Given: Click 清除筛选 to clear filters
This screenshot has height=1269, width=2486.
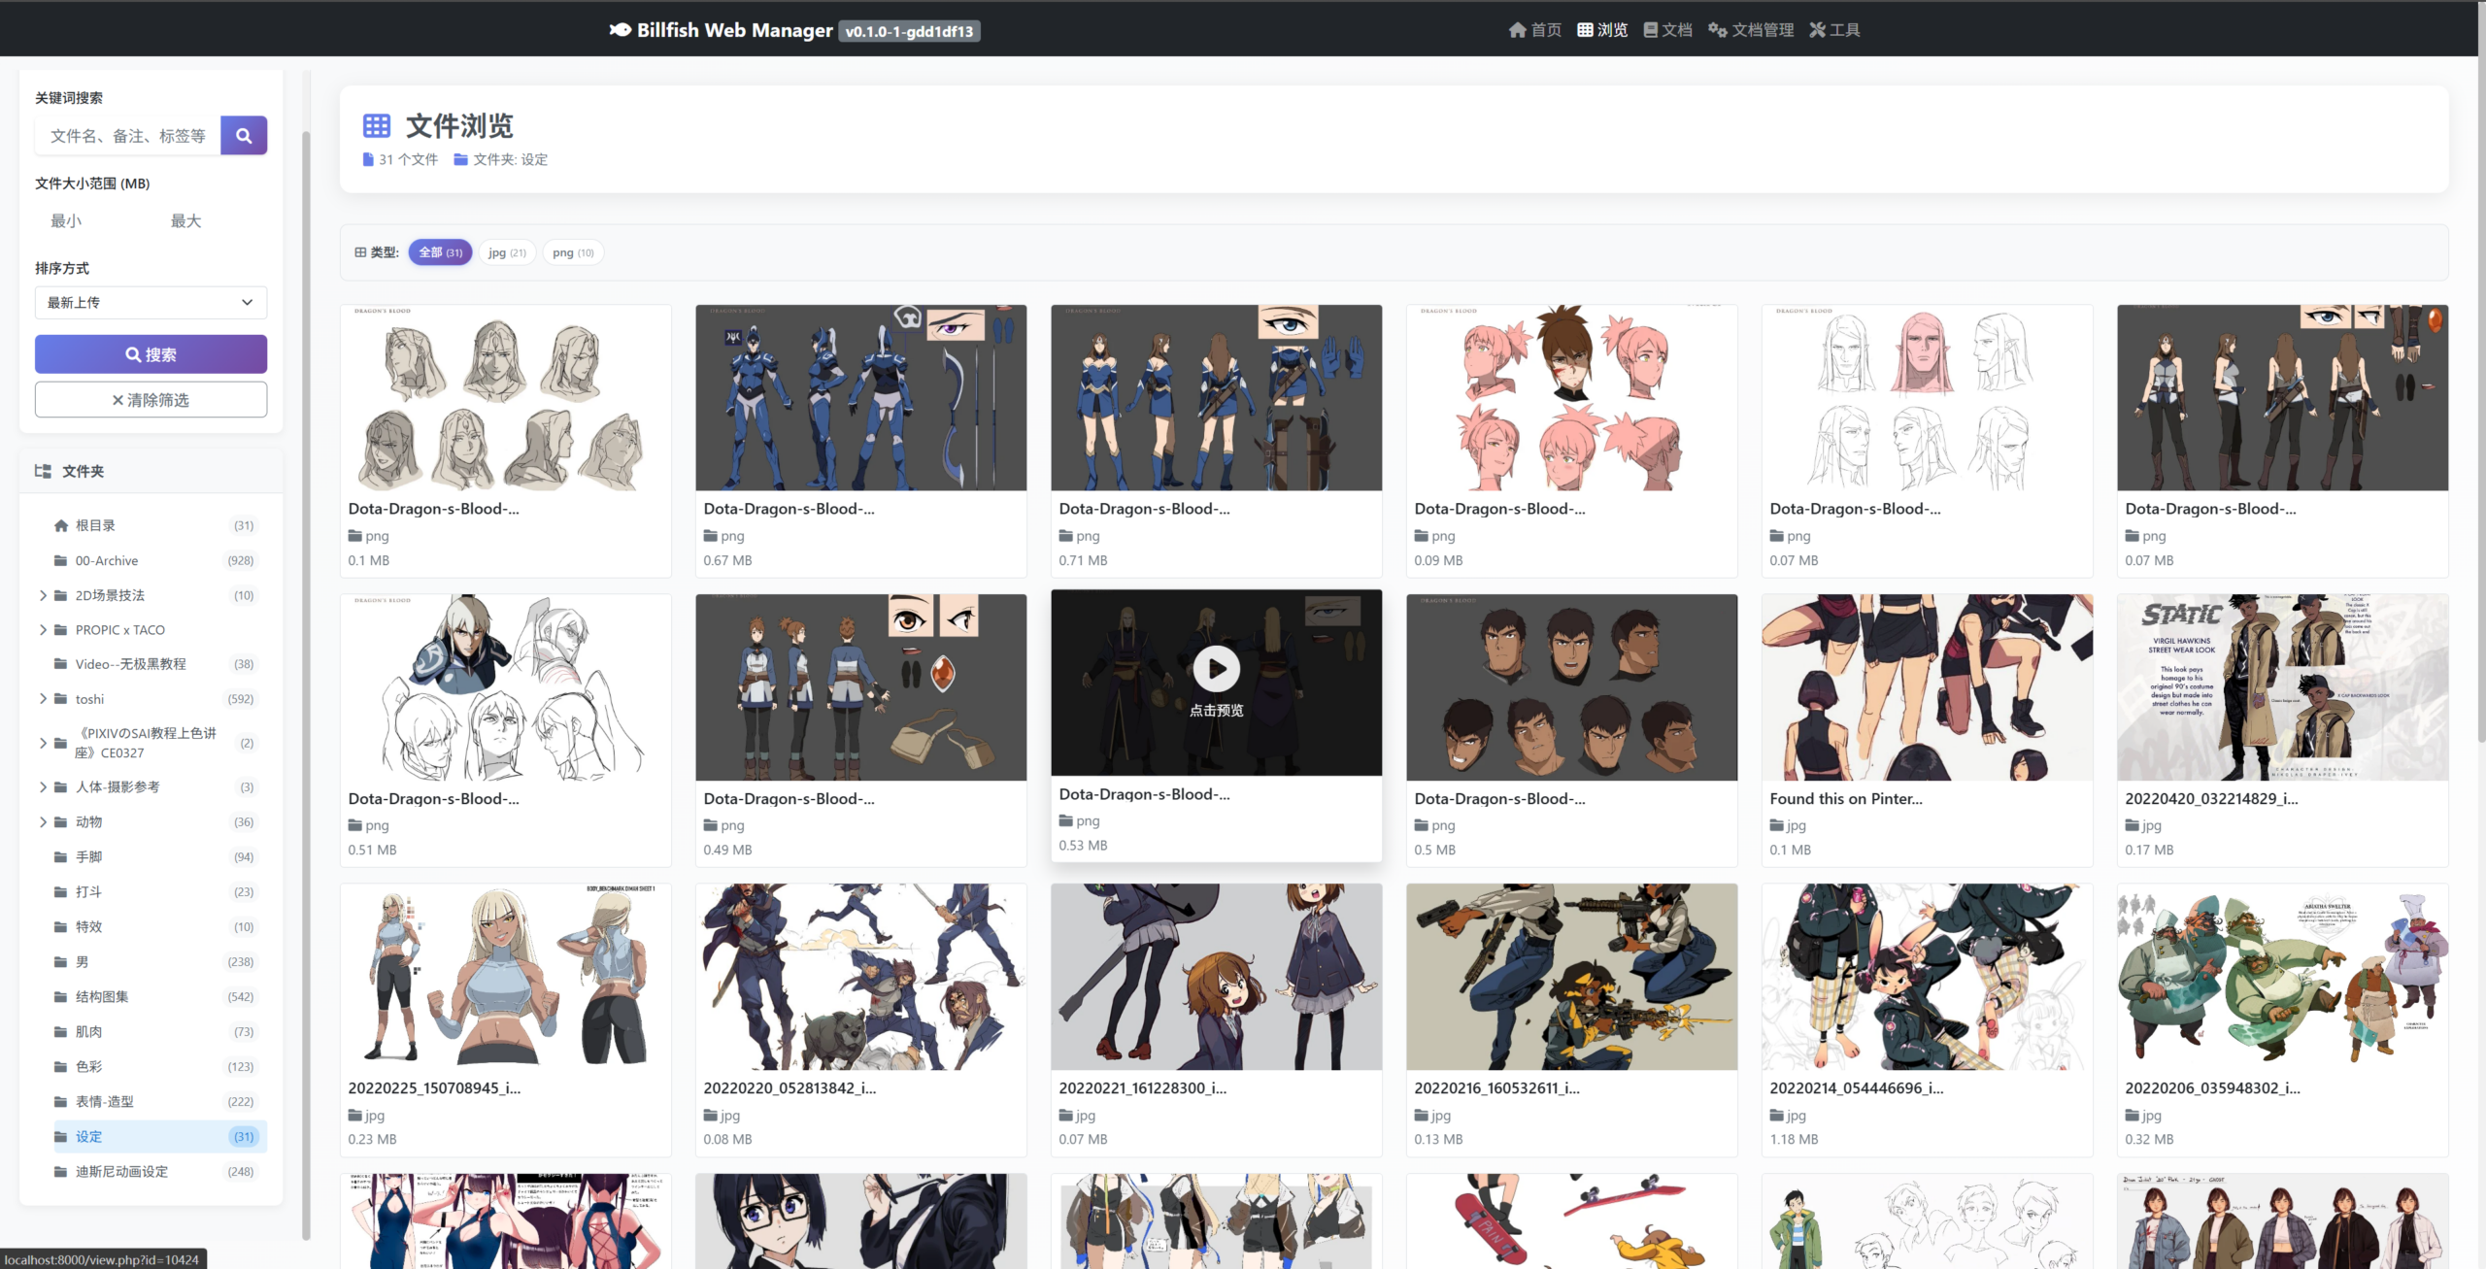Looking at the screenshot, I should [x=151, y=399].
